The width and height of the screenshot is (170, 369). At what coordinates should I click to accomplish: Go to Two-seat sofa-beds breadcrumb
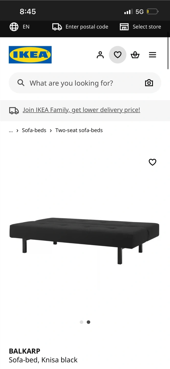(x=79, y=130)
